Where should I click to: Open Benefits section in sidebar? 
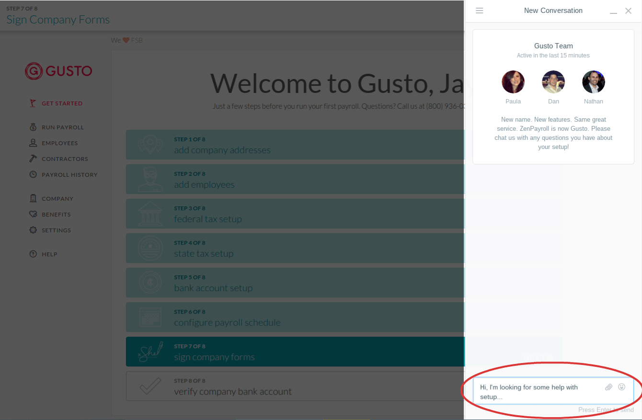pyautogui.click(x=56, y=215)
